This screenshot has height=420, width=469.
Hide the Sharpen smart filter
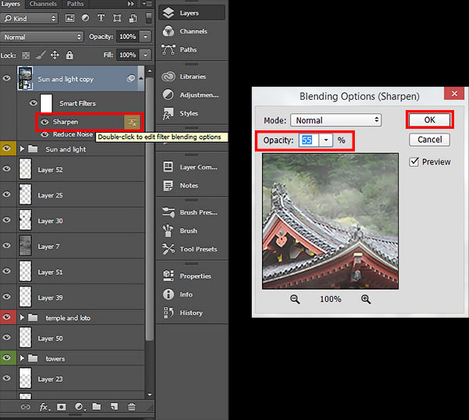pyautogui.click(x=45, y=122)
